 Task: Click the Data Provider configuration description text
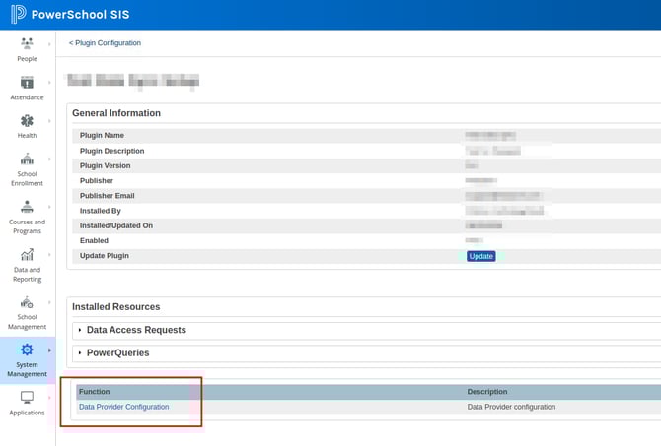pyautogui.click(x=511, y=407)
